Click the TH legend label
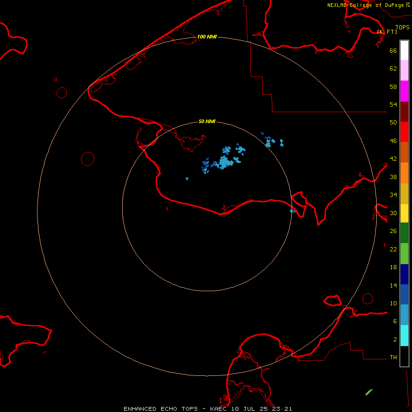Image resolution: width=412 pixels, height=412 pixels. point(393,358)
